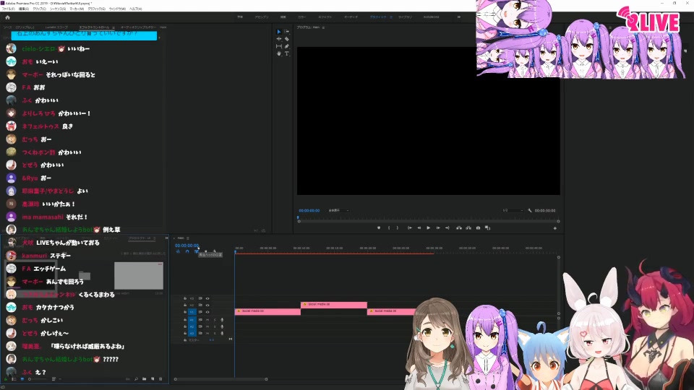The width and height of the screenshot is (694, 390).
Task: Select the Track Select Forward tool
Action: [287, 32]
